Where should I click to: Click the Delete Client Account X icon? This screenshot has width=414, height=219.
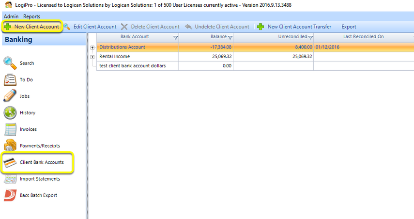124,27
